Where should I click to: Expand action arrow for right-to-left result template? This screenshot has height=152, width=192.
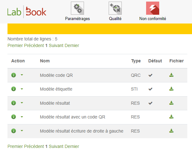pyautogui.click(x=22, y=131)
